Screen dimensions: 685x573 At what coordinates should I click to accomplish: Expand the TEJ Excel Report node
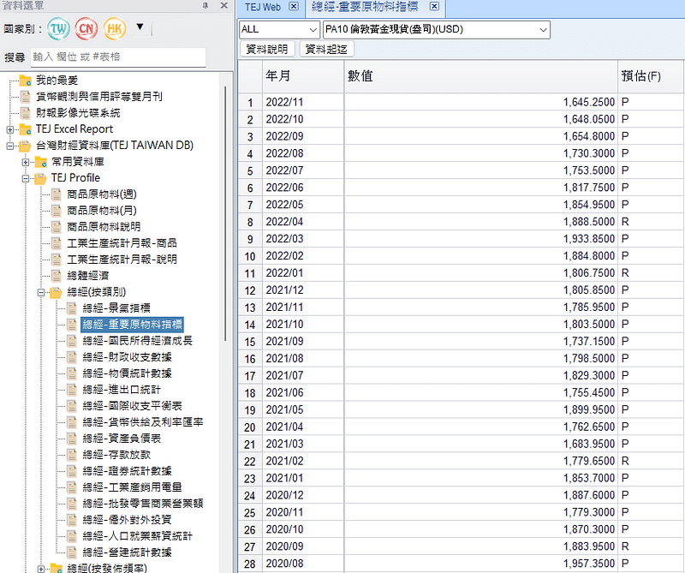9,129
